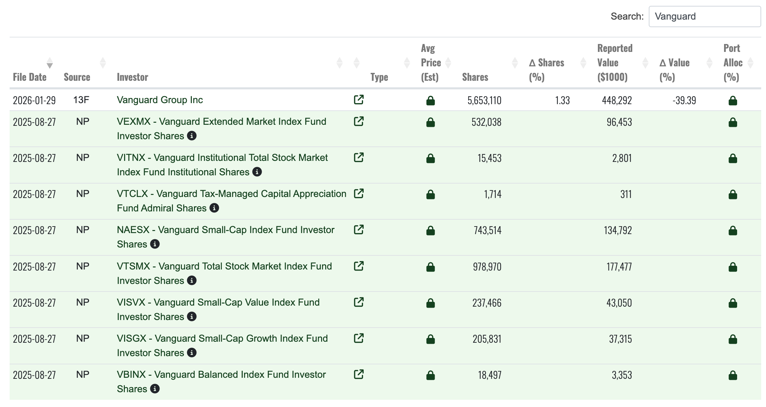
Task: Click info icon next to VTCLX Admiral Shares
Action: coord(214,208)
